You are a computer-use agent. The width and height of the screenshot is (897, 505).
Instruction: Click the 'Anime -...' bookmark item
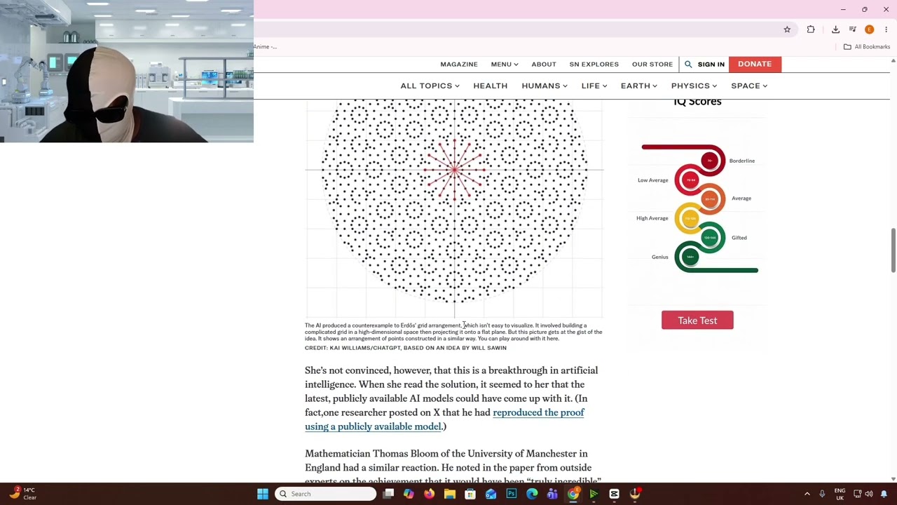click(265, 47)
